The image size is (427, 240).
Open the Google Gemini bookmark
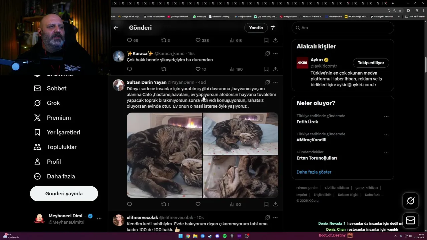coord(243,16)
